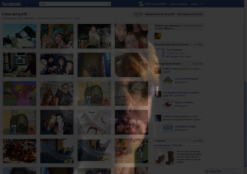This screenshot has width=247, height=174.
Task: Switch to list view of photos
Action: 140,14
